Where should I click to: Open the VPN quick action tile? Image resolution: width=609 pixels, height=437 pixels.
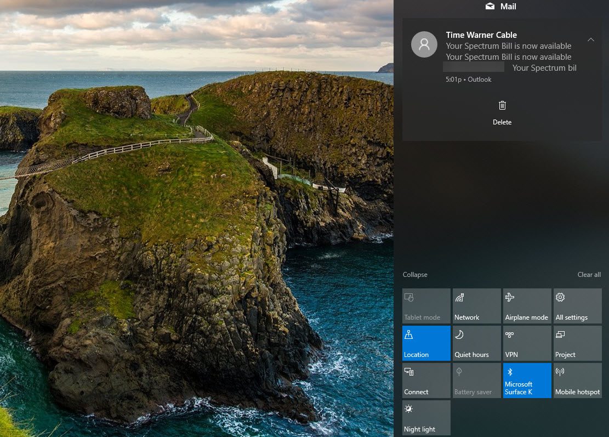click(x=527, y=343)
